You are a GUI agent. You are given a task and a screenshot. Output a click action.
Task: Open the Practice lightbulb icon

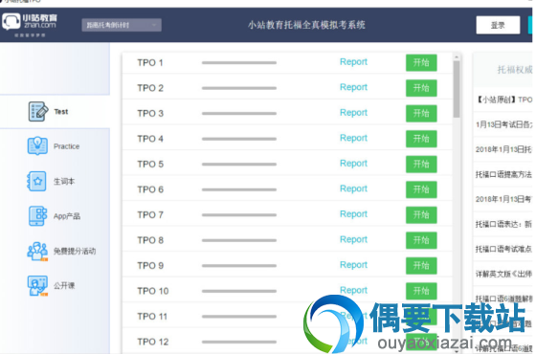click(37, 145)
